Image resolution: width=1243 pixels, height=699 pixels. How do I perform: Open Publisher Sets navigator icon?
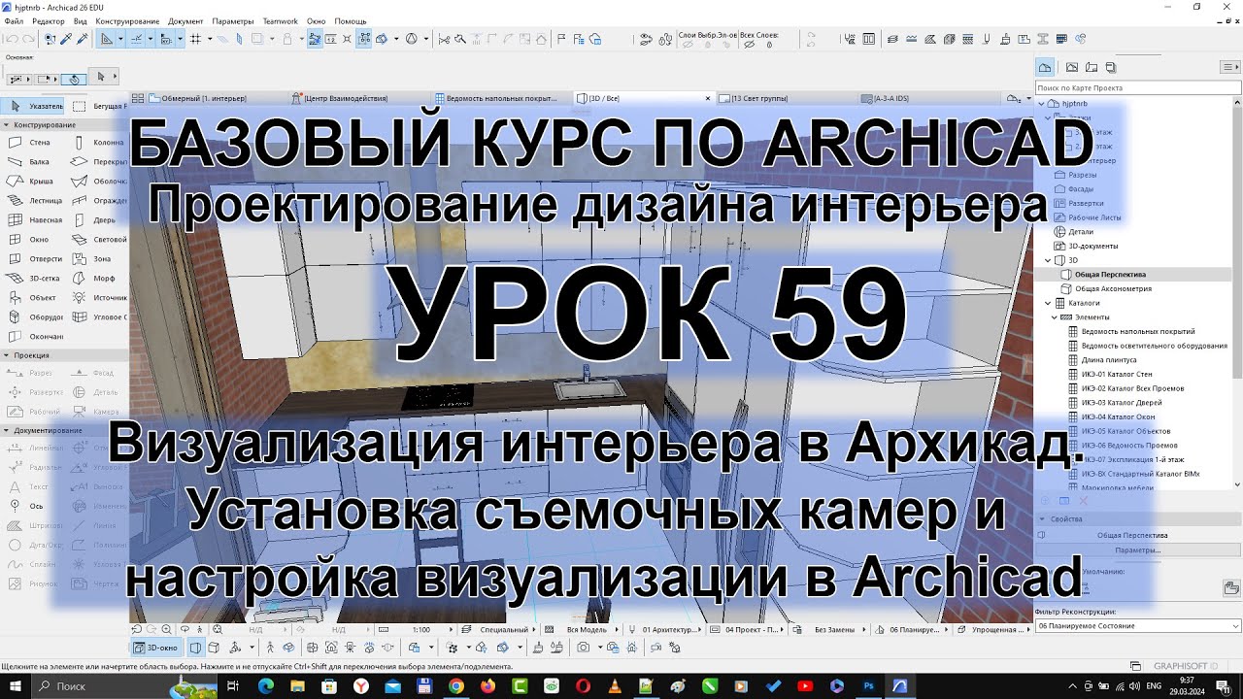pyautogui.click(x=1111, y=67)
